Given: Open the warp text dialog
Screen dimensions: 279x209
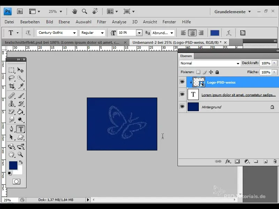Looking at the screenshot, I should pos(229,33).
